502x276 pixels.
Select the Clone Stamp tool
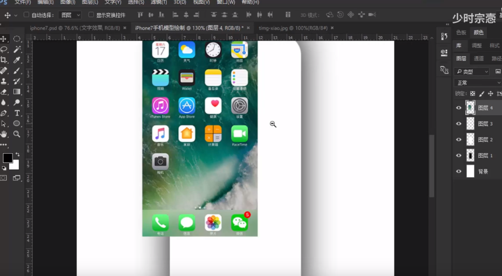tap(4, 81)
